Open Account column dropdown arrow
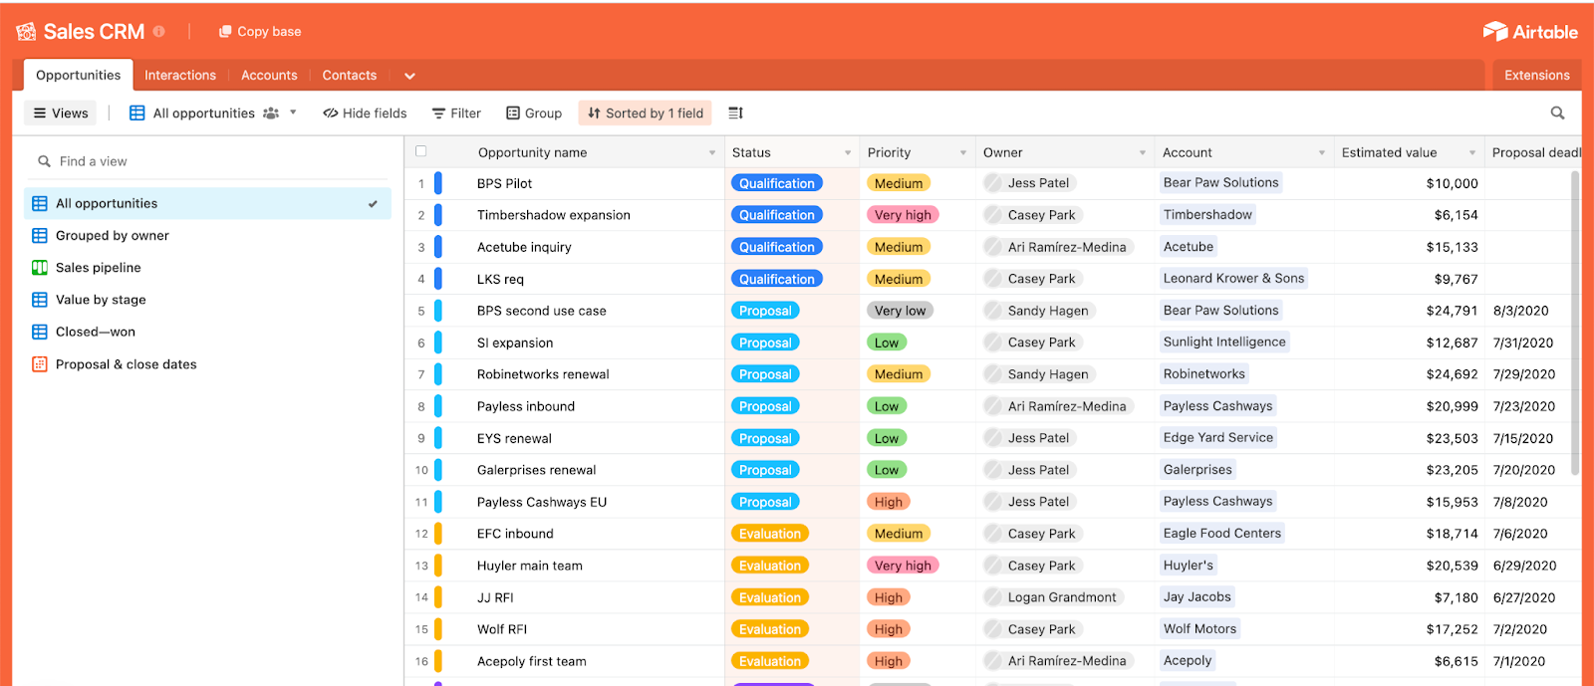Screen dimensions: 1594x686 tap(1322, 152)
